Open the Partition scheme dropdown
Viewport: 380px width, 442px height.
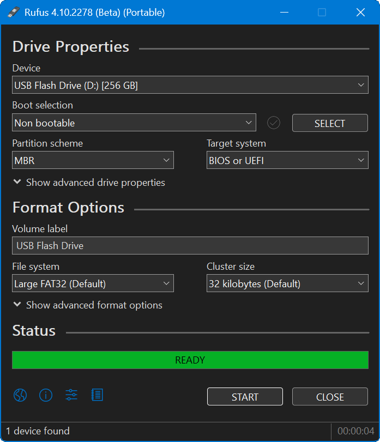tap(93, 160)
